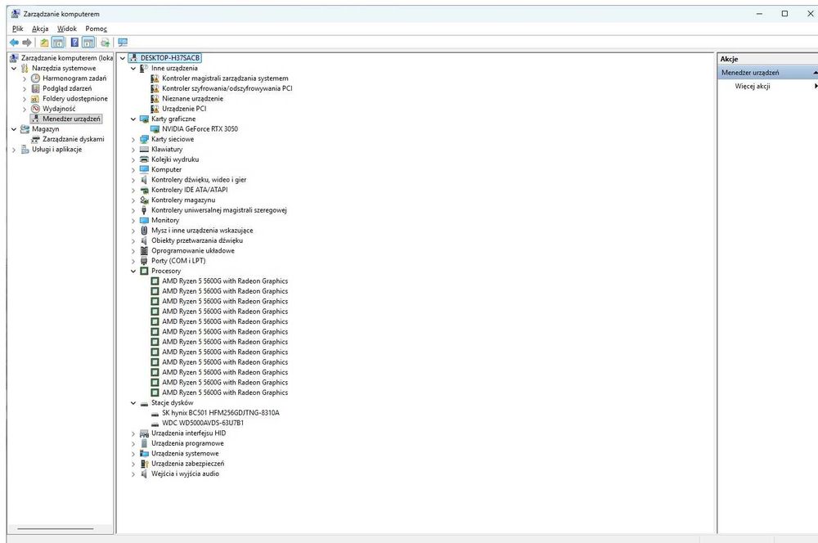Collapse the Narzędzia systemowe node

pyautogui.click(x=14, y=69)
